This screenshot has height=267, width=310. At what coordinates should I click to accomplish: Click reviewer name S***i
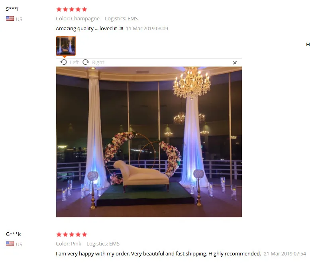coord(12,9)
